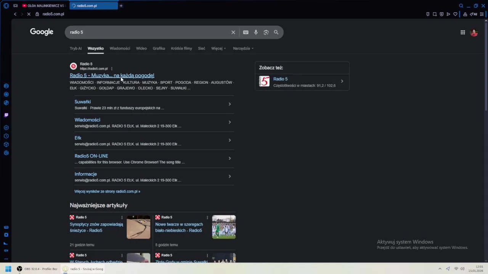Screen dimensions: 488x274
Task: Open the Wiadomości sitelink
Action: (87, 120)
